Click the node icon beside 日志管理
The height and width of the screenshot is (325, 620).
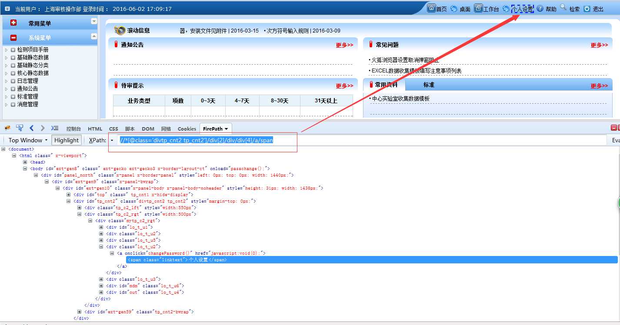point(13,81)
